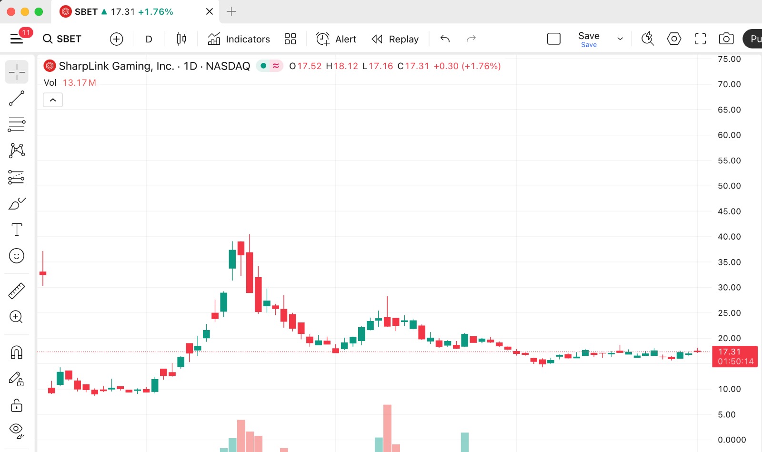Viewport: 762px width, 452px height.
Task: Hide all drawings with eye icon
Action: (x=17, y=431)
